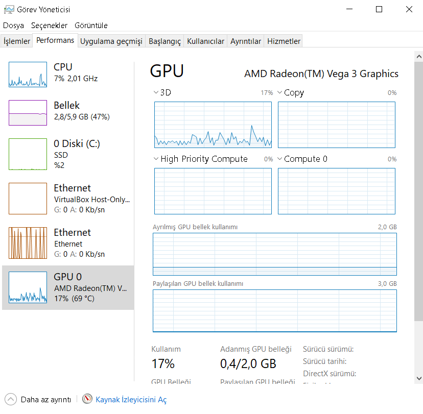423x414 pixels.
Task: Open the Kaynak İzleyicisini Aç link
Action: pyautogui.click(x=131, y=400)
